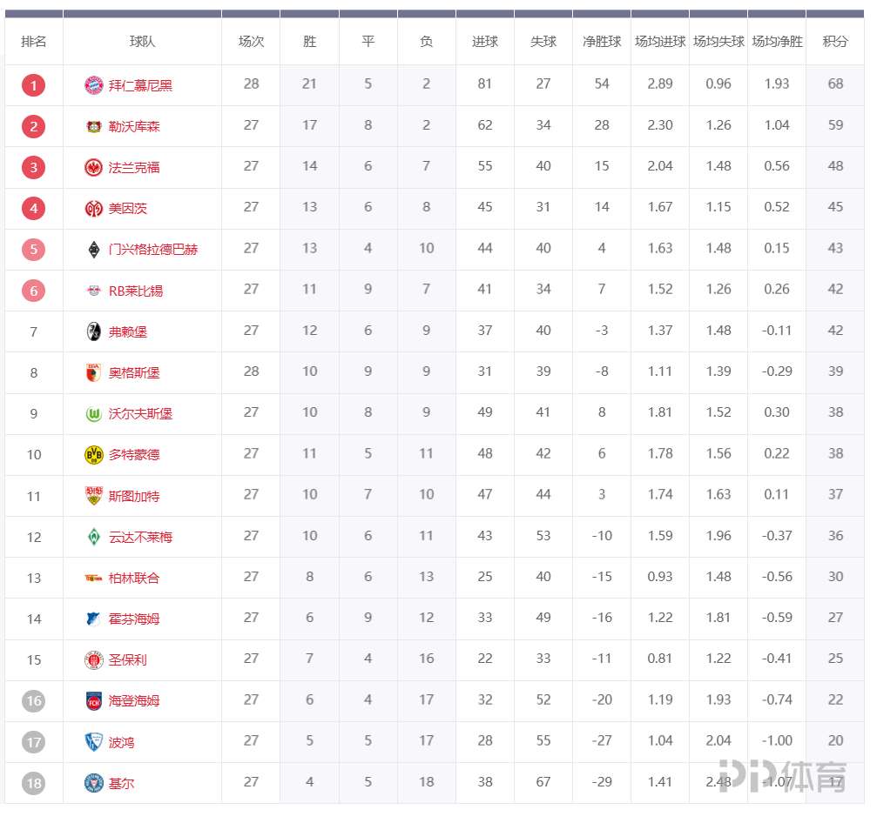Select the 场均进球 column header
Viewport: 877px width, 823px height.
click(660, 42)
